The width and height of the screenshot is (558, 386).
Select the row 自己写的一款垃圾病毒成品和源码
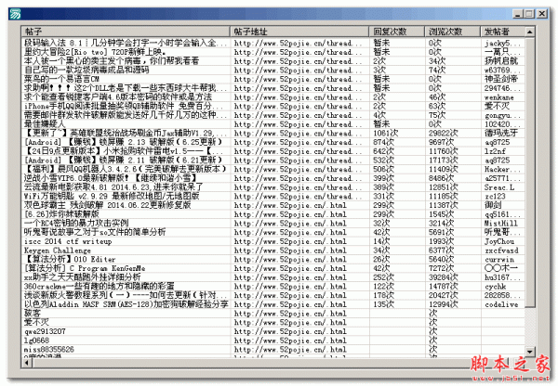(272, 70)
